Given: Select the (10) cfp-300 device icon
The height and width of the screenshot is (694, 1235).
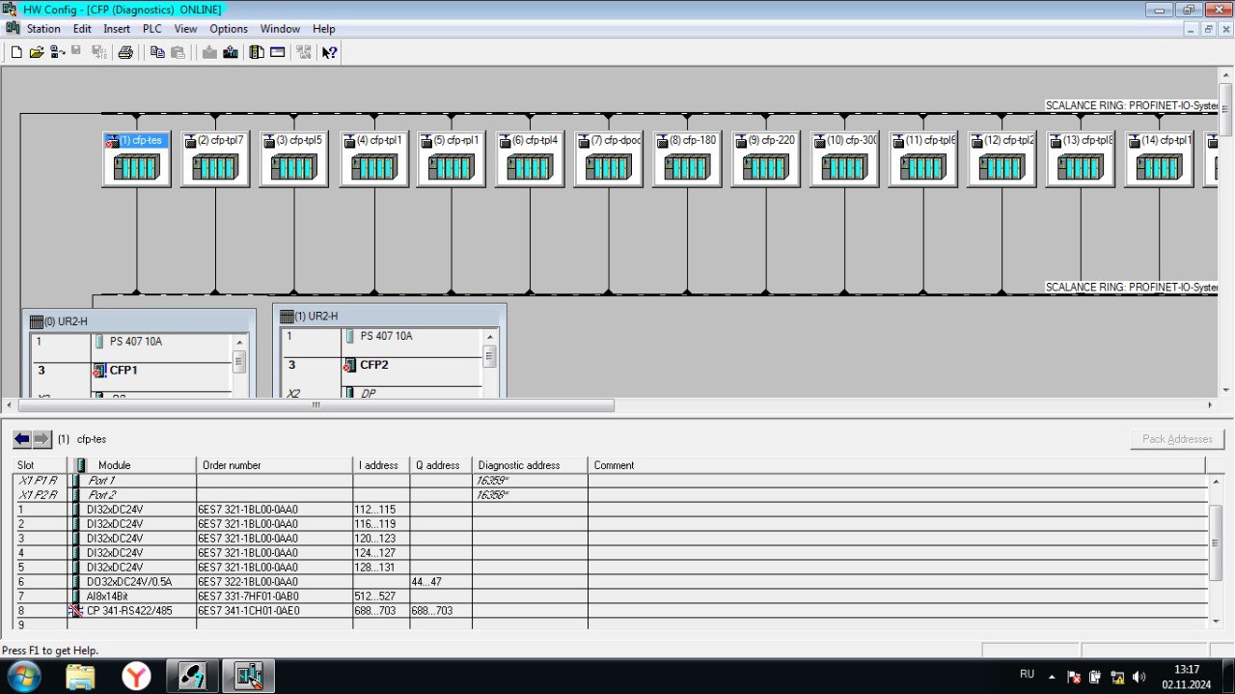Looking at the screenshot, I should pos(844,158).
